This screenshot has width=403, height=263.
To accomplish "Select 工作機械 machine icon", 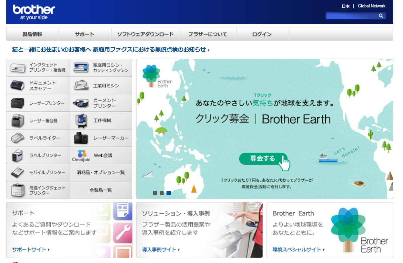I will click(x=81, y=120).
